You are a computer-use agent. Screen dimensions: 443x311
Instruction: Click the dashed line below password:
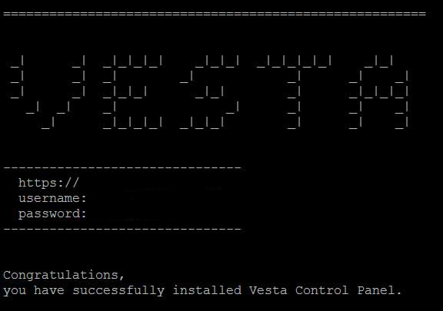coord(122,229)
